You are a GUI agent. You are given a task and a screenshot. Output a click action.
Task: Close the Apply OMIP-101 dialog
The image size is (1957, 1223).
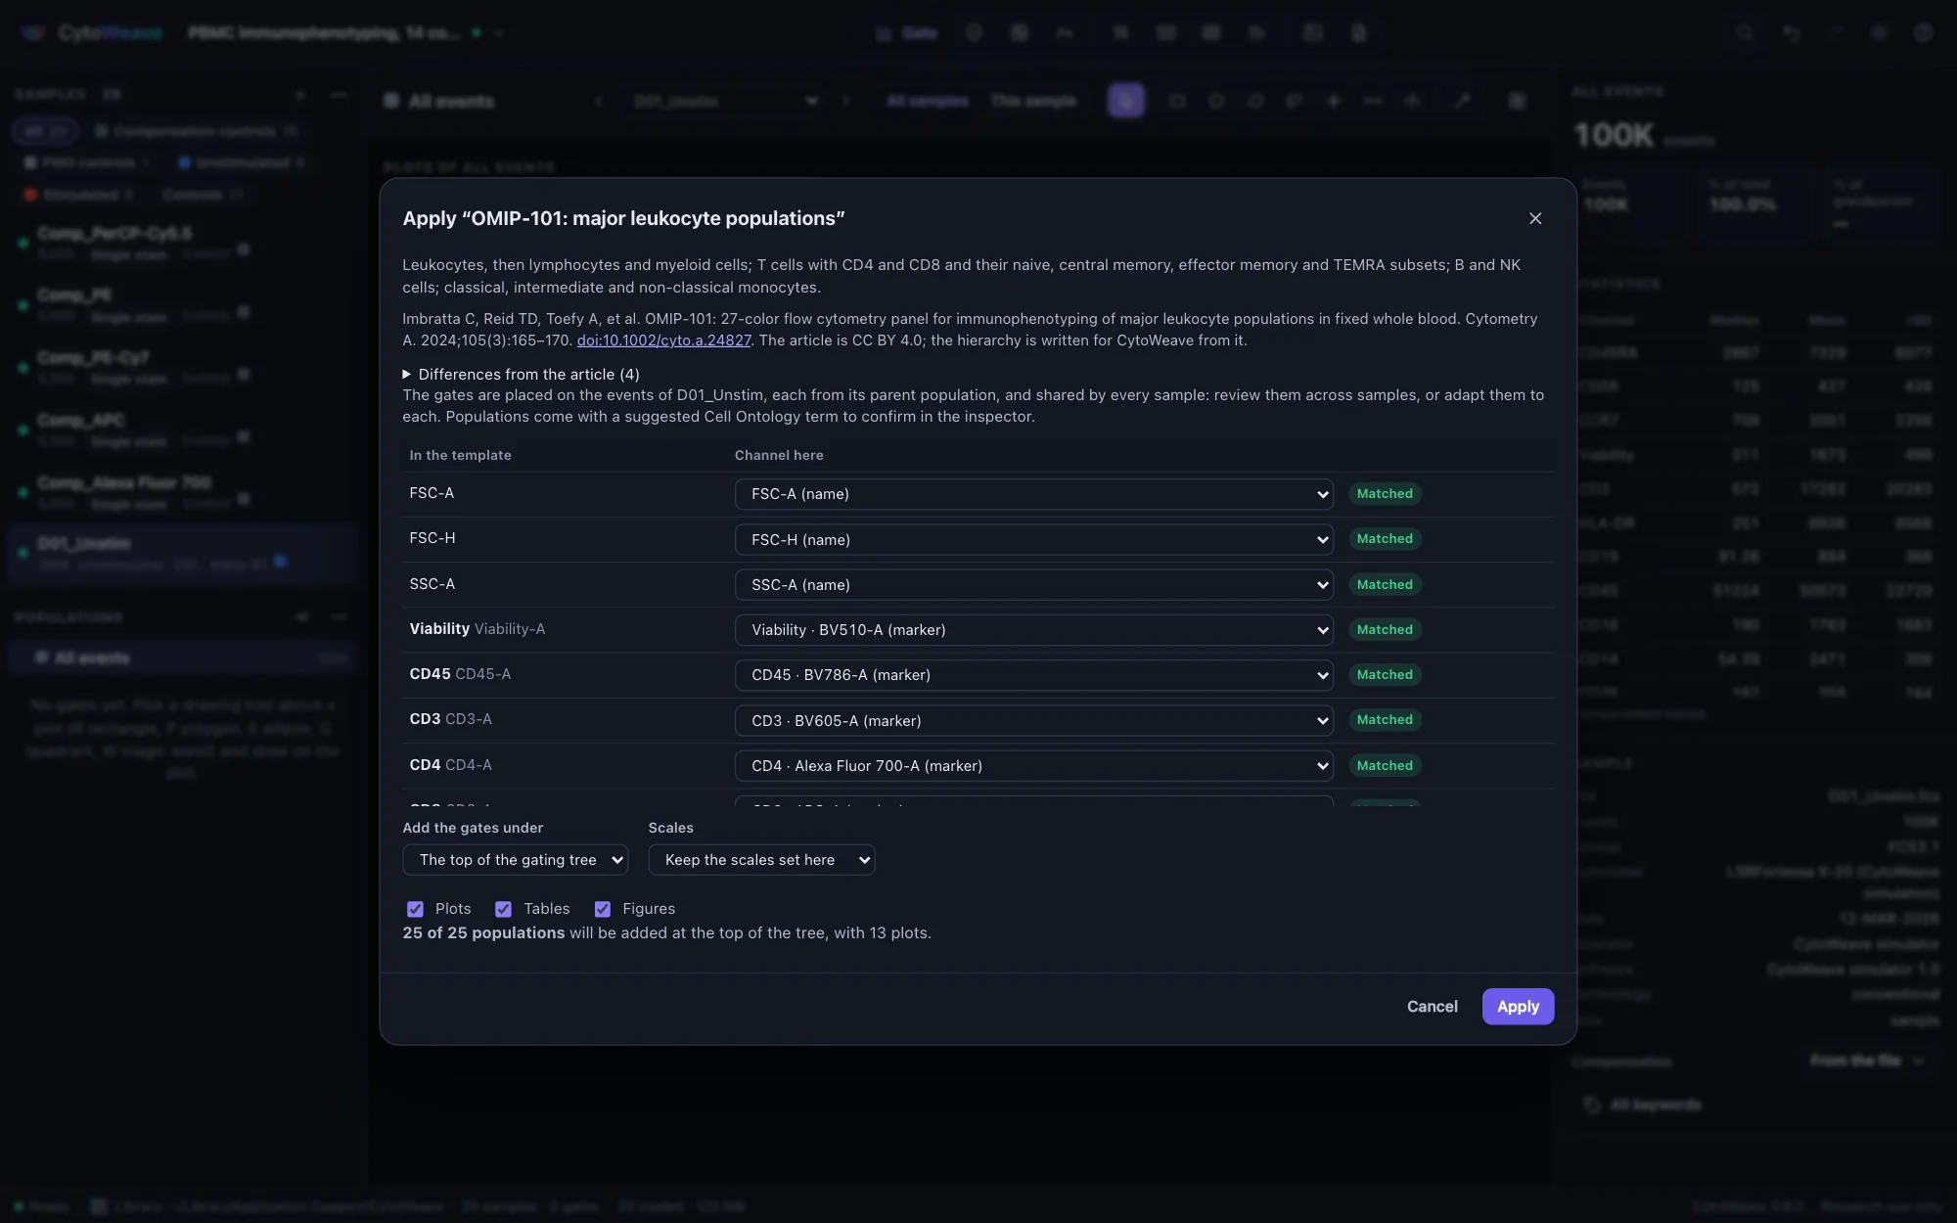[x=1535, y=218]
